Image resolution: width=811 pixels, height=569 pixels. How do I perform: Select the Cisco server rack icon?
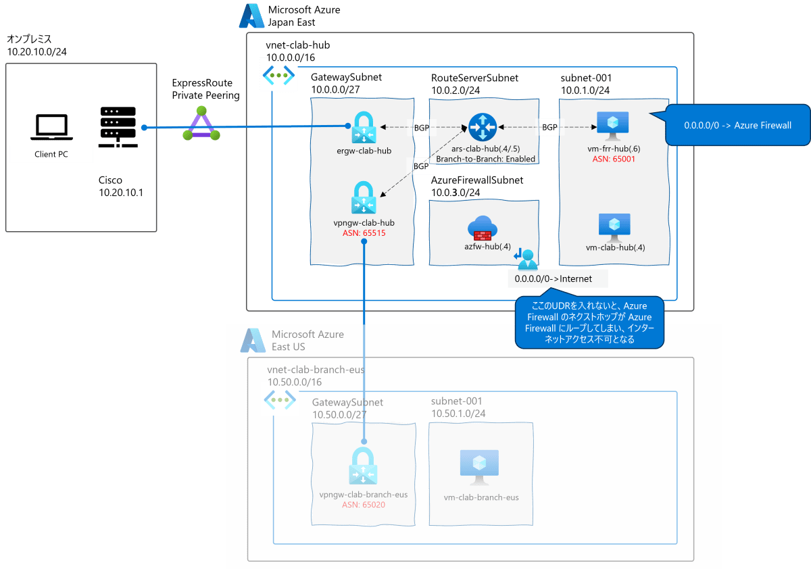coord(120,126)
